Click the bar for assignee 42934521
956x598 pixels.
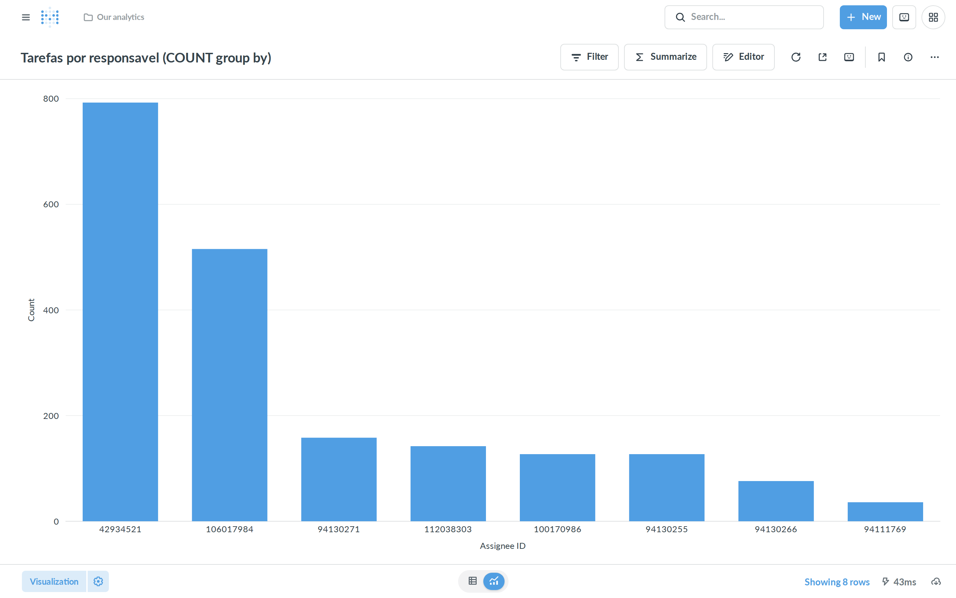(120, 312)
